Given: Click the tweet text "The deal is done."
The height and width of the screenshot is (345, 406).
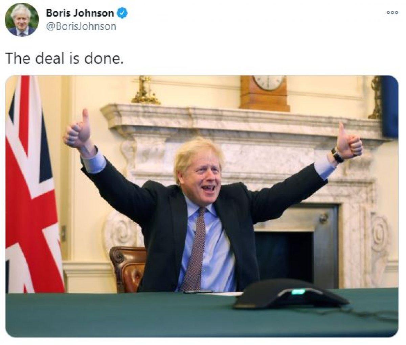Looking at the screenshot, I should click(x=63, y=58).
